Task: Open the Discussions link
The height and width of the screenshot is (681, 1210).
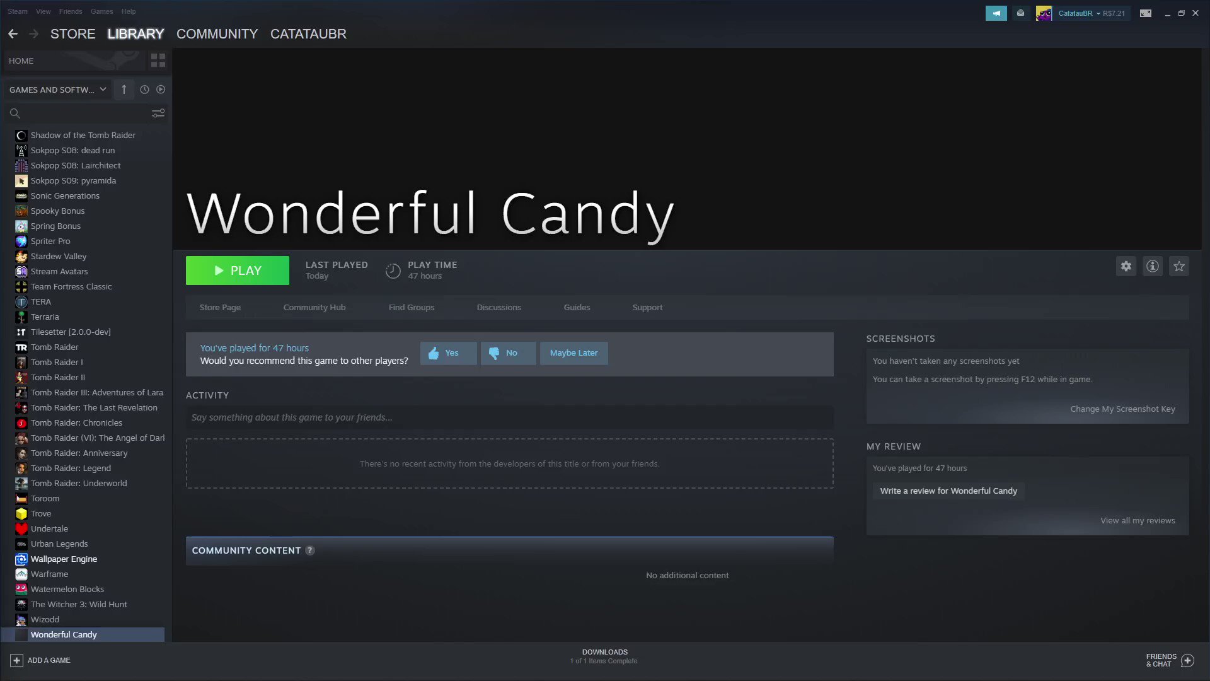Action: click(x=499, y=308)
